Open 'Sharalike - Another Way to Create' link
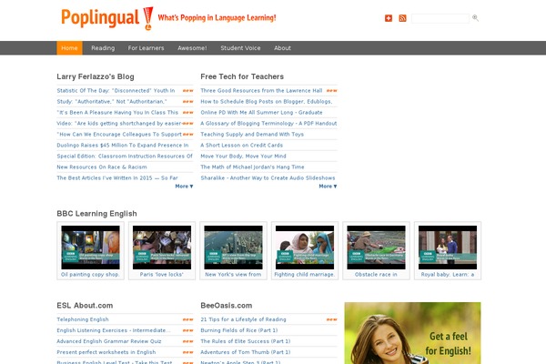 268,178
